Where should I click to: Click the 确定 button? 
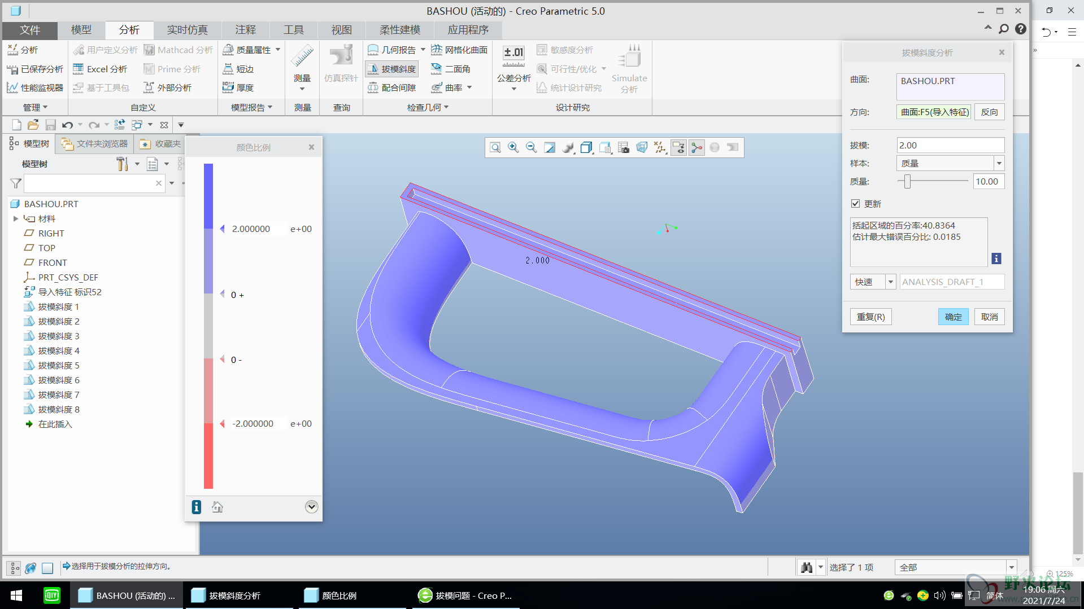[x=954, y=317]
